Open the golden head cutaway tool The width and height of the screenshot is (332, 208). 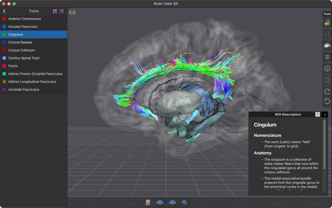coord(327,22)
